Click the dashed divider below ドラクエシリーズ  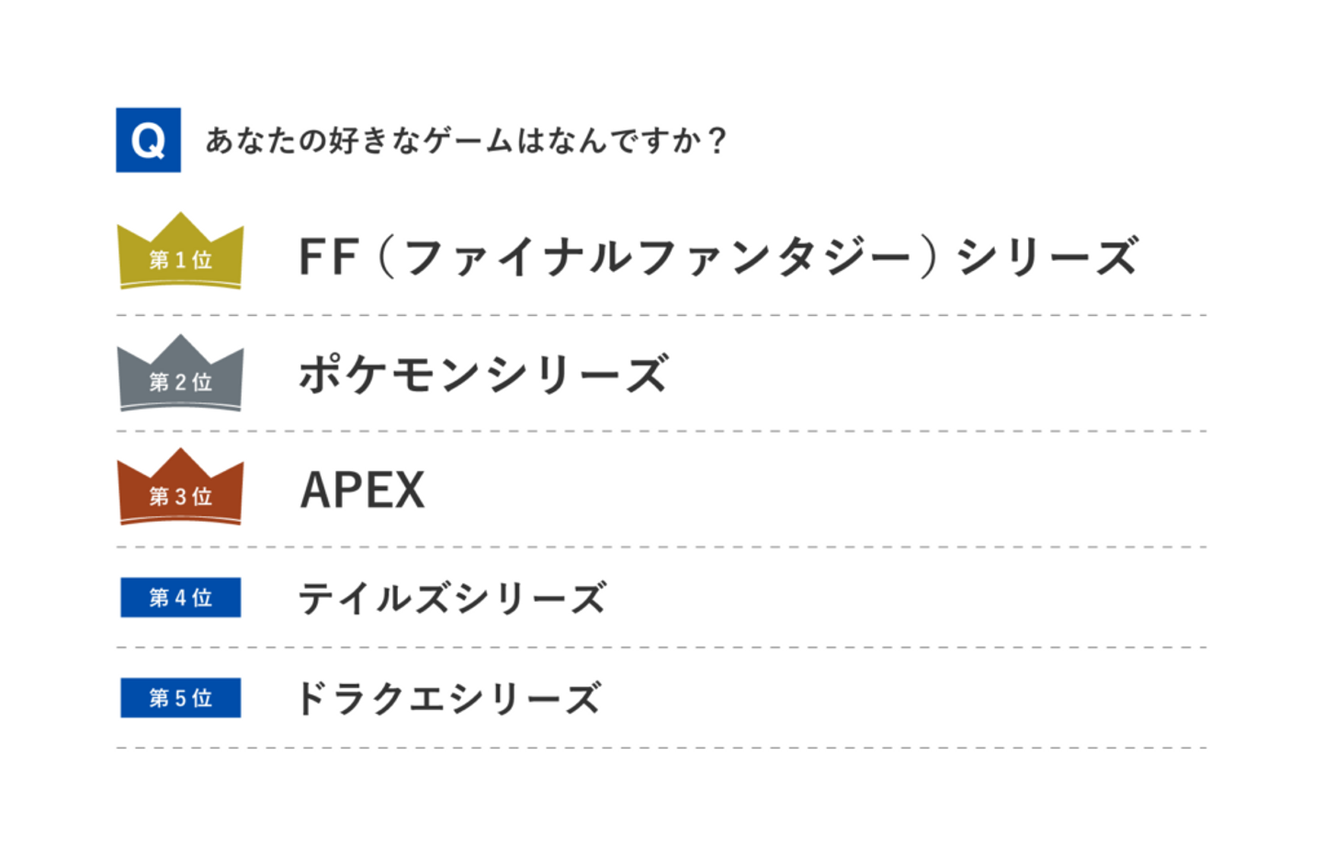(661, 748)
